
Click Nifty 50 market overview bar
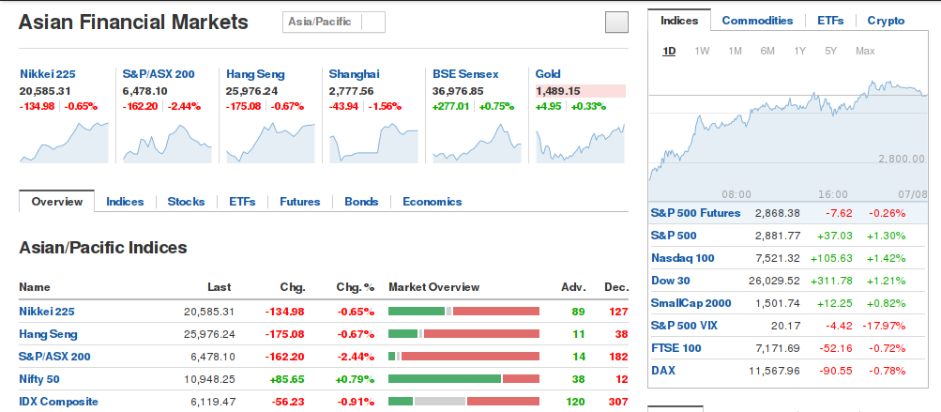coord(463,378)
